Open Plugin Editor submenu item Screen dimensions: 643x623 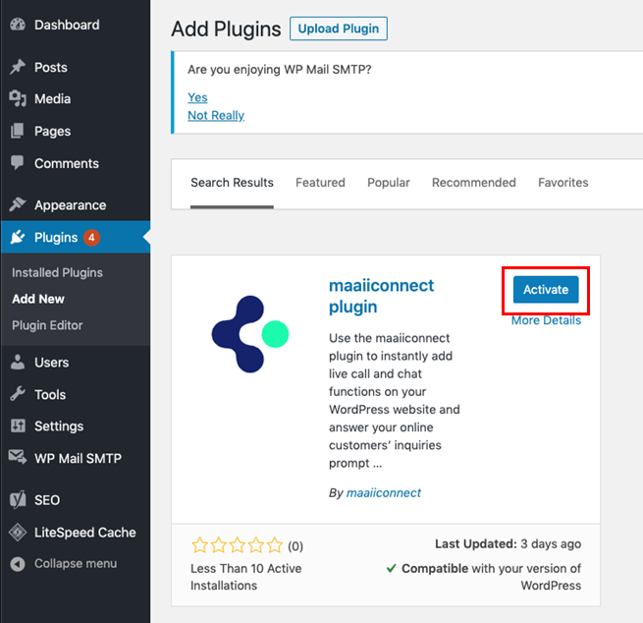[x=47, y=325]
